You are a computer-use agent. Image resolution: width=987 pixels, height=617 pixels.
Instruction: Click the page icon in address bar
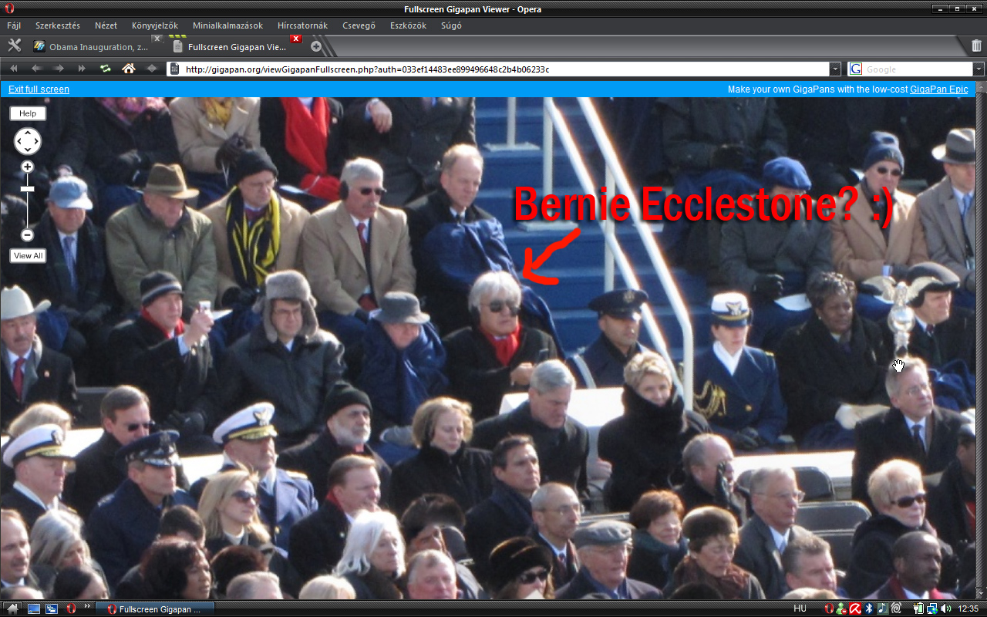point(174,69)
